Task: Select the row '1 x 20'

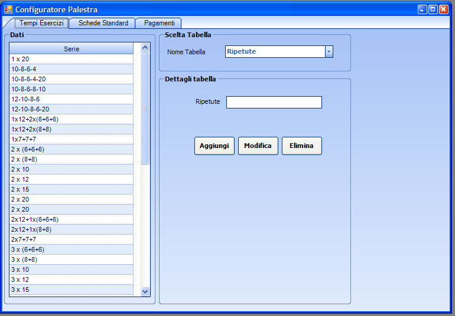Action: [x=71, y=60]
